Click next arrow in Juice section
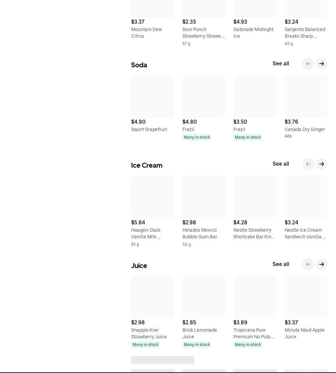The image size is (336, 373). tap(321, 264)
